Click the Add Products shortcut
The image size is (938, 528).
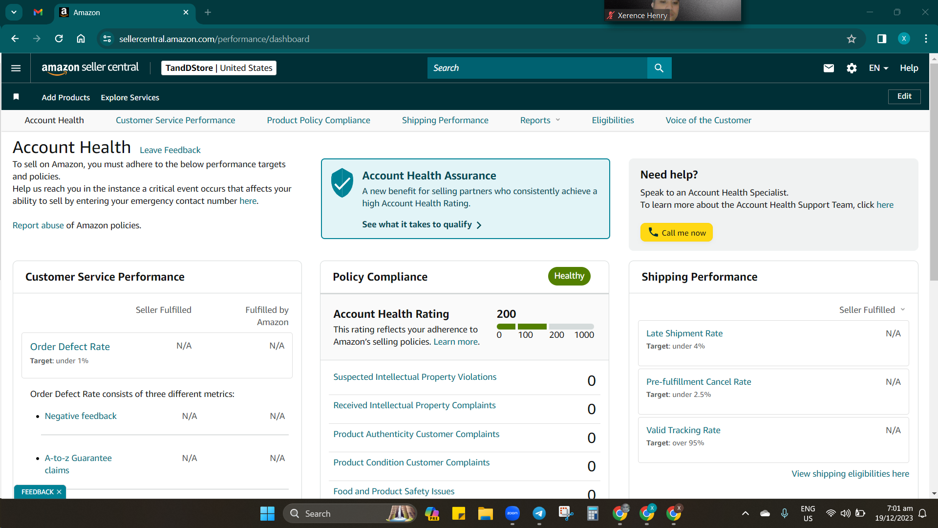click(x=66, y=97)
